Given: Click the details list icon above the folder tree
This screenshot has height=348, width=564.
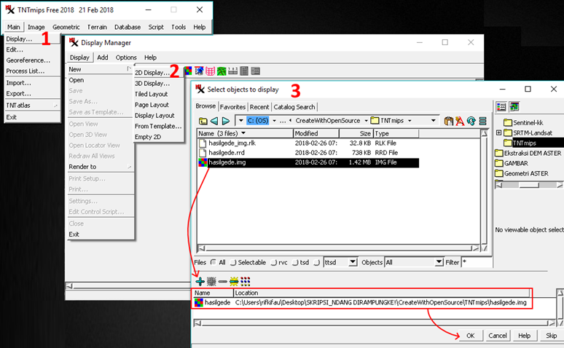Looking at the screenshot, I should point(501,106).
